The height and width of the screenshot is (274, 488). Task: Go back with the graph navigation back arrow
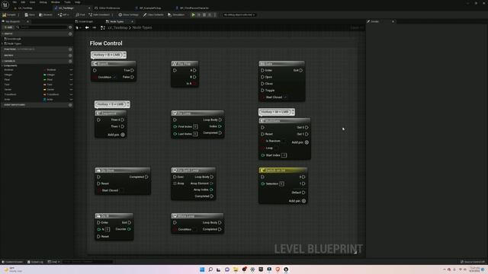pyautogui.click(x=87, y=27)
